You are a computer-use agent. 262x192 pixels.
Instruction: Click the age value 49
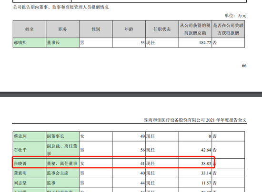142,136
